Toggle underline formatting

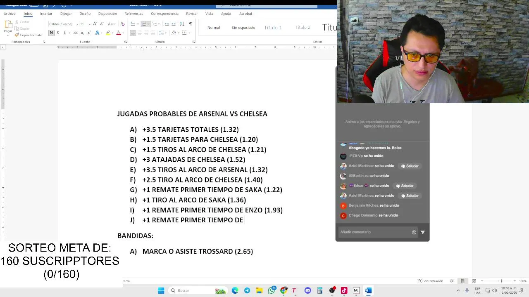(x=64, y=33)
